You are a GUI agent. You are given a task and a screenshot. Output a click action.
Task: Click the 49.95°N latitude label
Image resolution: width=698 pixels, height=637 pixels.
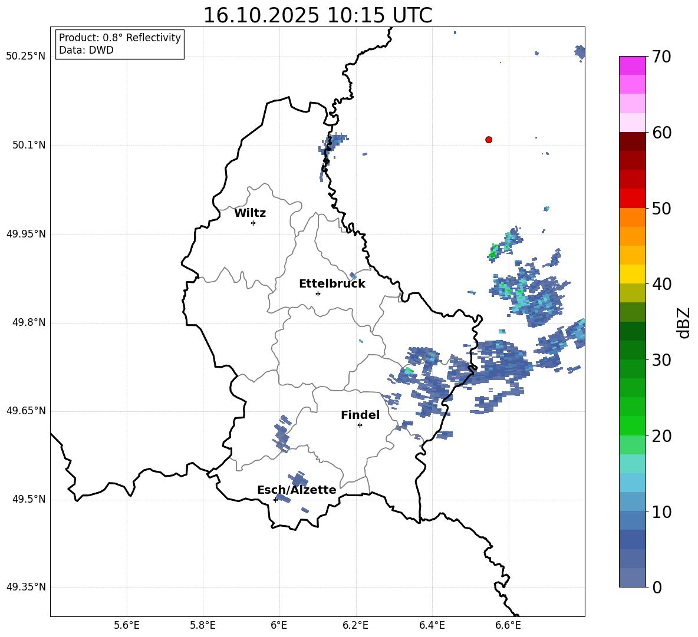click(26, 234)
